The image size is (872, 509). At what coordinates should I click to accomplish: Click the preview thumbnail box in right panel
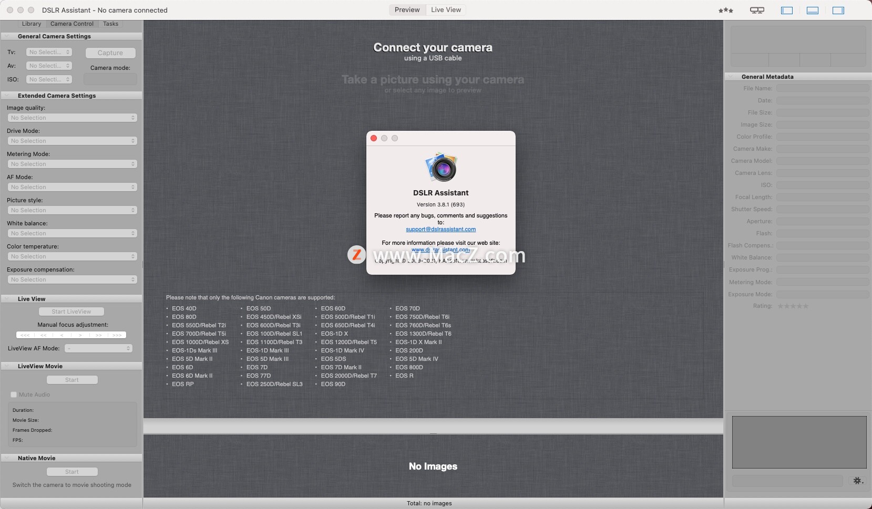[x=799, y=442]
